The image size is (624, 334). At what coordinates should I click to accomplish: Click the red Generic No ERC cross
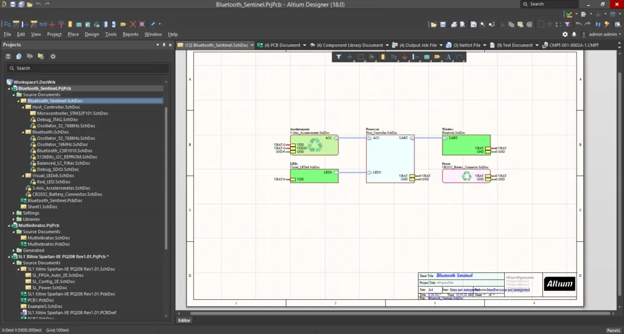133,24
